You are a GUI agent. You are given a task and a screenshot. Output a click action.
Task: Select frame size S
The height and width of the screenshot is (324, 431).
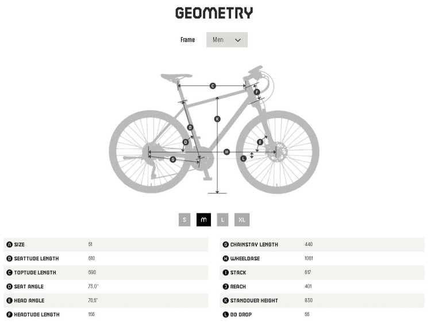pyautogui.click(x=184, y=220)
